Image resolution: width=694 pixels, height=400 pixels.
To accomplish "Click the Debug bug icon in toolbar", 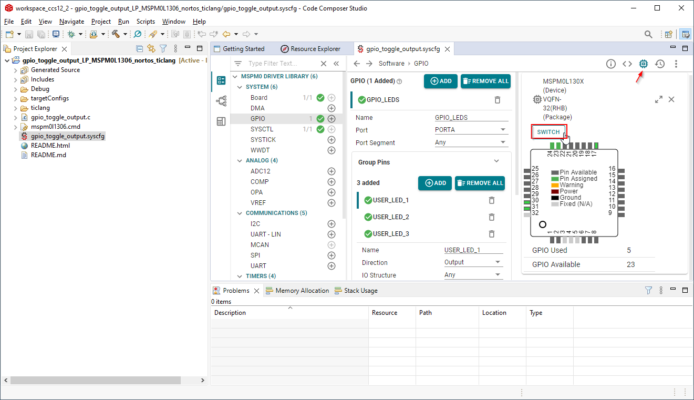I will pos(71,34).
